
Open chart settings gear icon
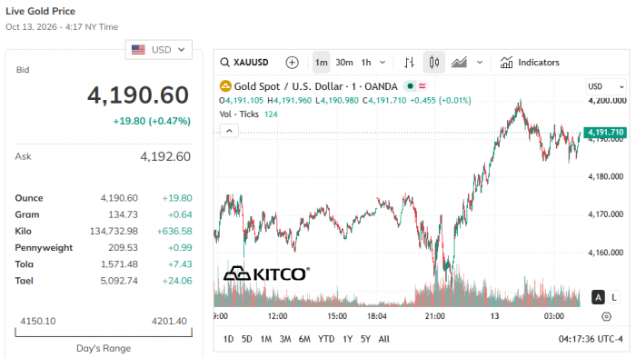pyautogui.click(x=606, y=316)
